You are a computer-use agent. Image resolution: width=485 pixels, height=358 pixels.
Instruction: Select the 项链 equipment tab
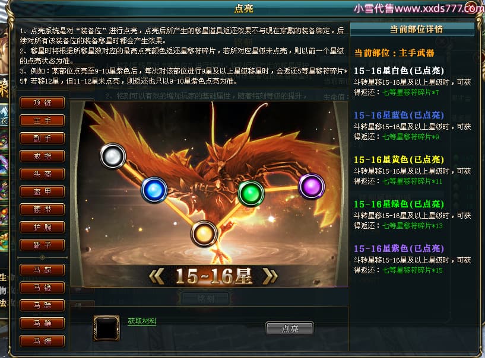click(42, 103)
